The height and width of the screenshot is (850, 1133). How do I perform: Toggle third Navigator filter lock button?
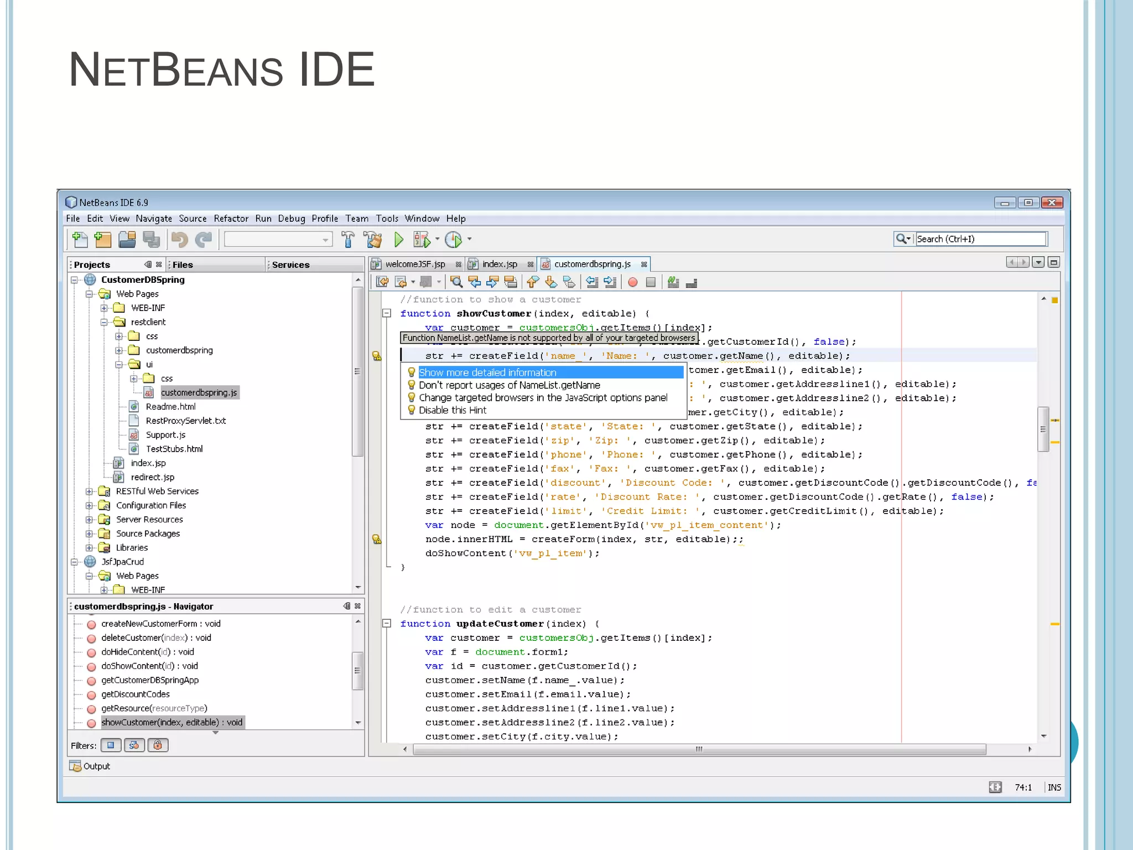pos(158,745)
